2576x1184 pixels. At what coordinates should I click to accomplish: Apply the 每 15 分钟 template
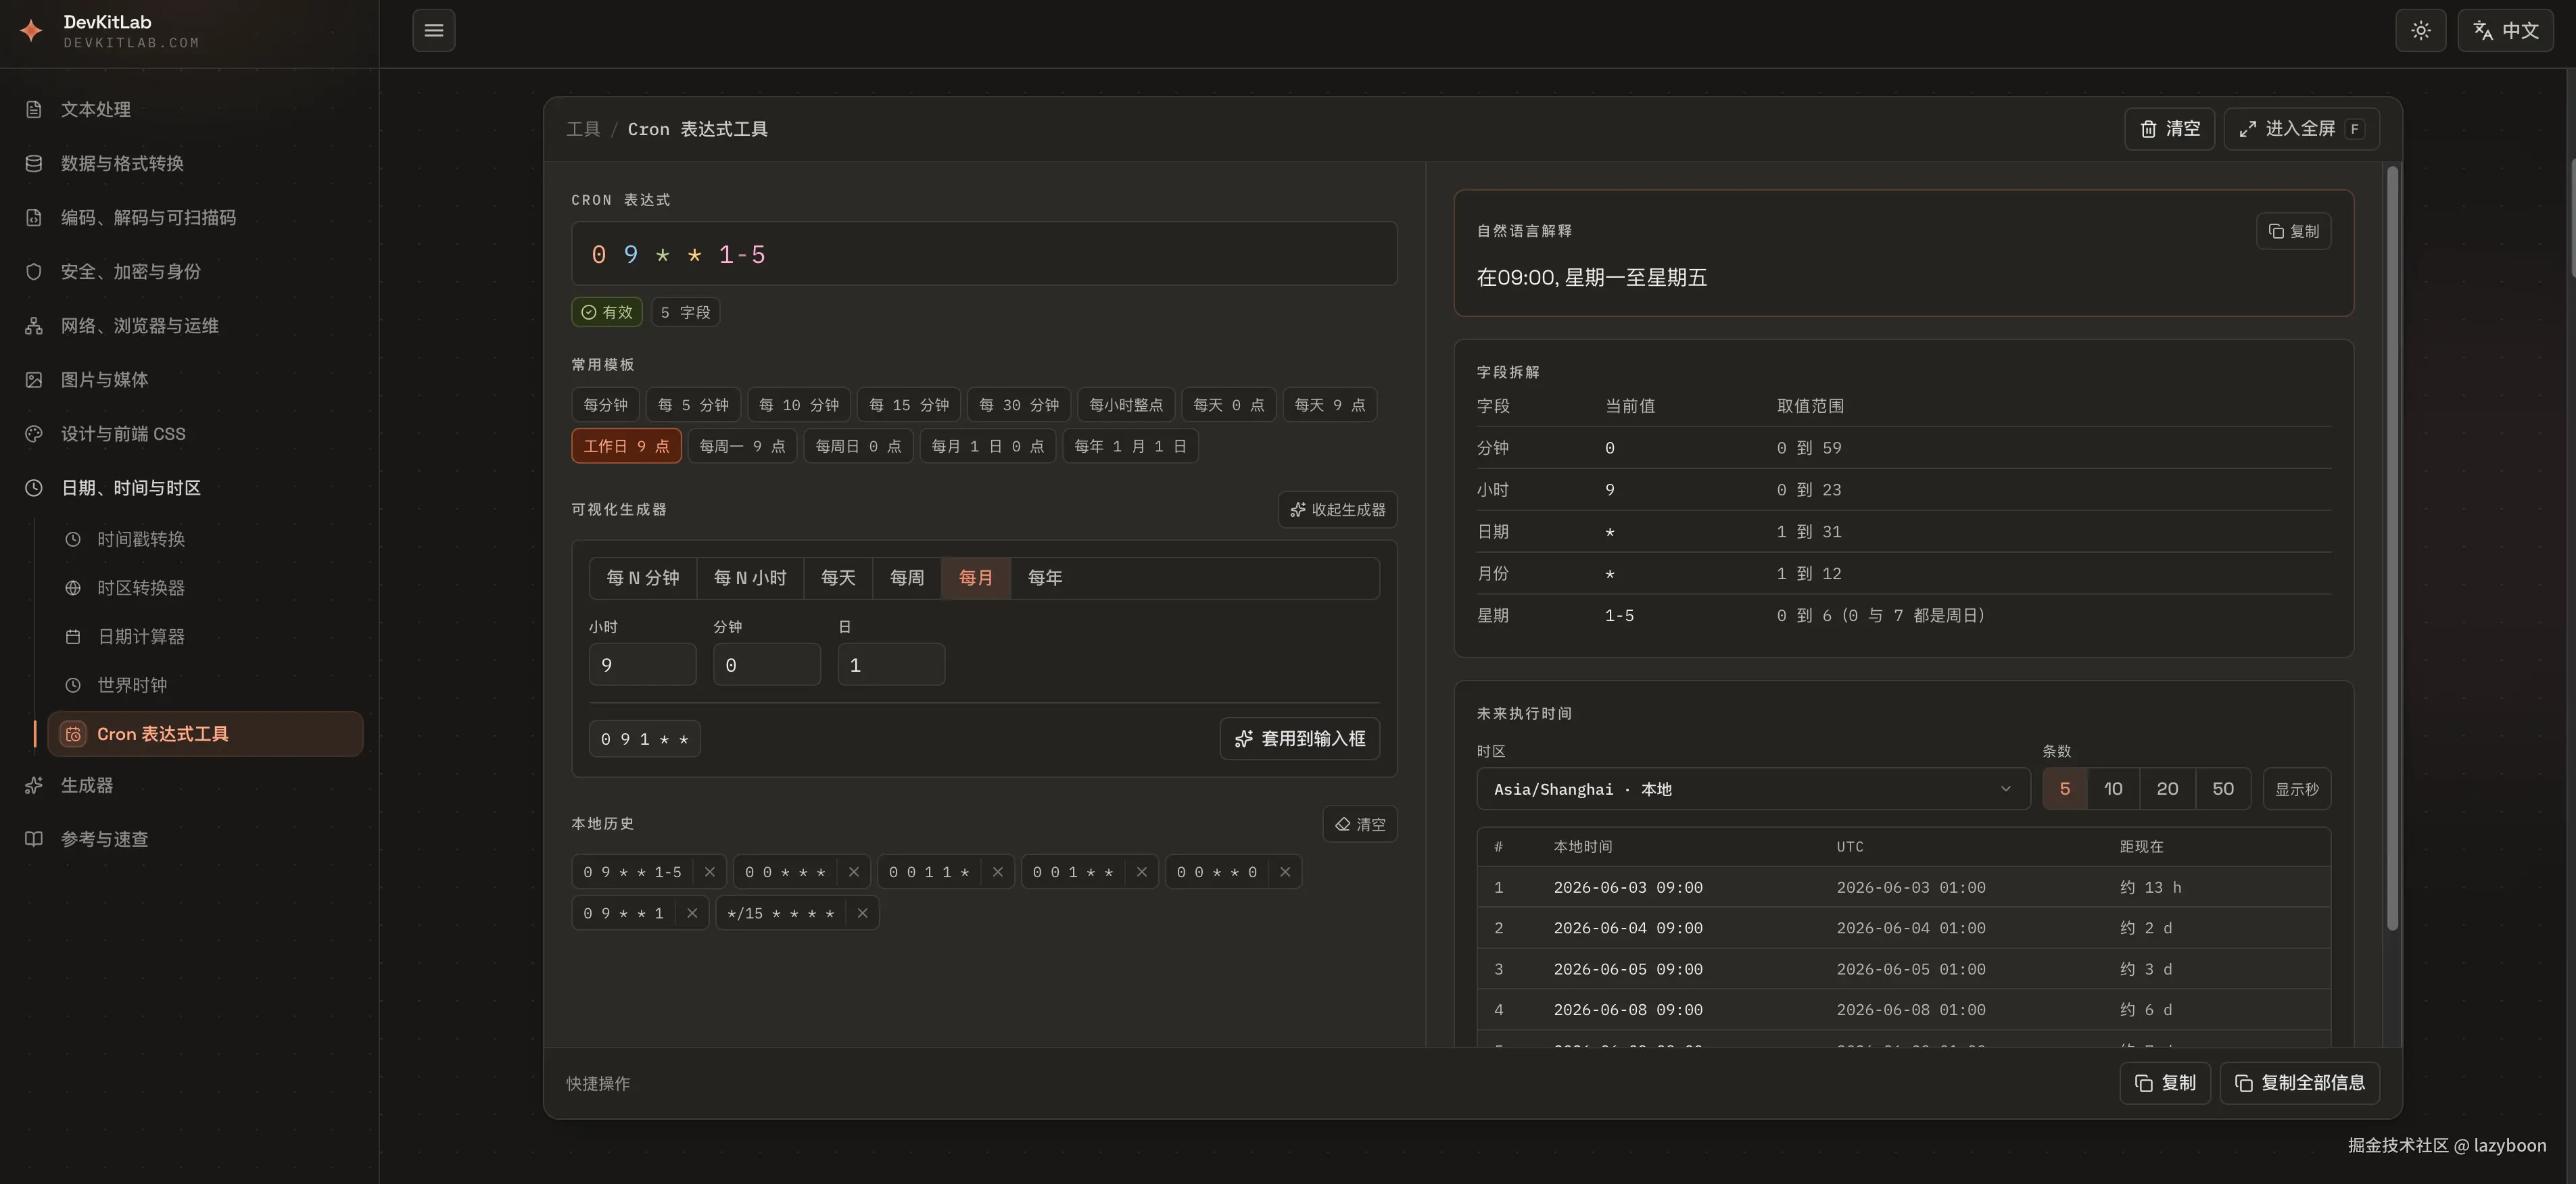(x=908, y=405)
